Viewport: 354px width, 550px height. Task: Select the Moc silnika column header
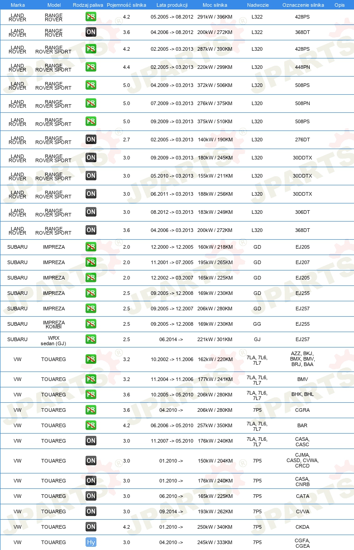point(215,5)
